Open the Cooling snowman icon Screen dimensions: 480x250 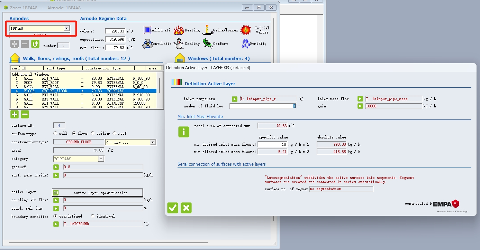179,44
